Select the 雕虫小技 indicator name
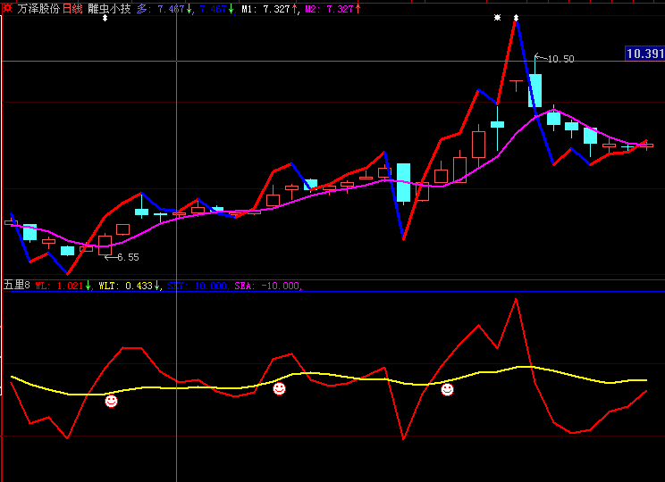 coord(108,8)
